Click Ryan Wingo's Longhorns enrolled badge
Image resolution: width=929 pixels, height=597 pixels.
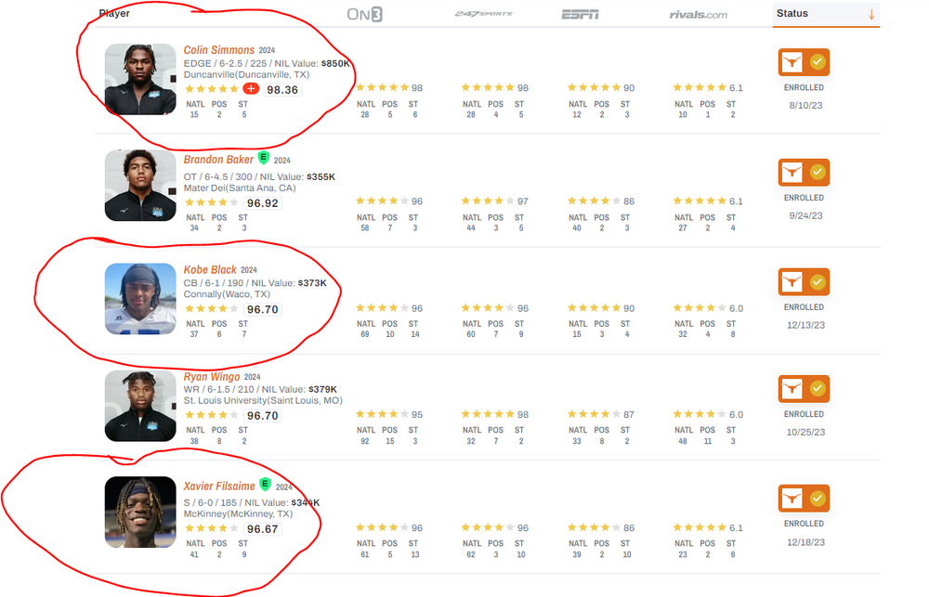click(x=804, y=388)
